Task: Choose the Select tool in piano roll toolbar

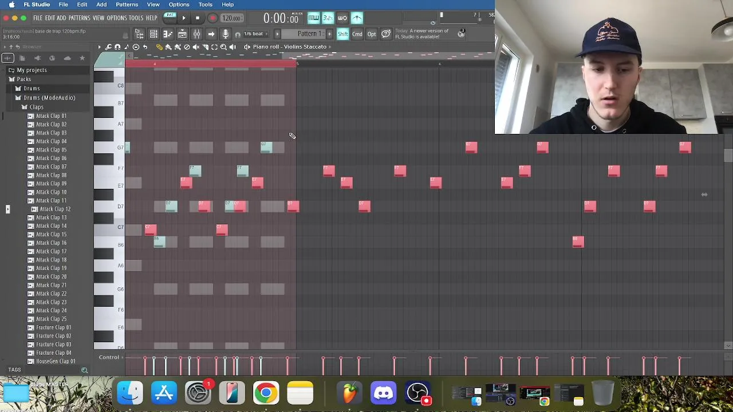Action: (x=214, y=47)
